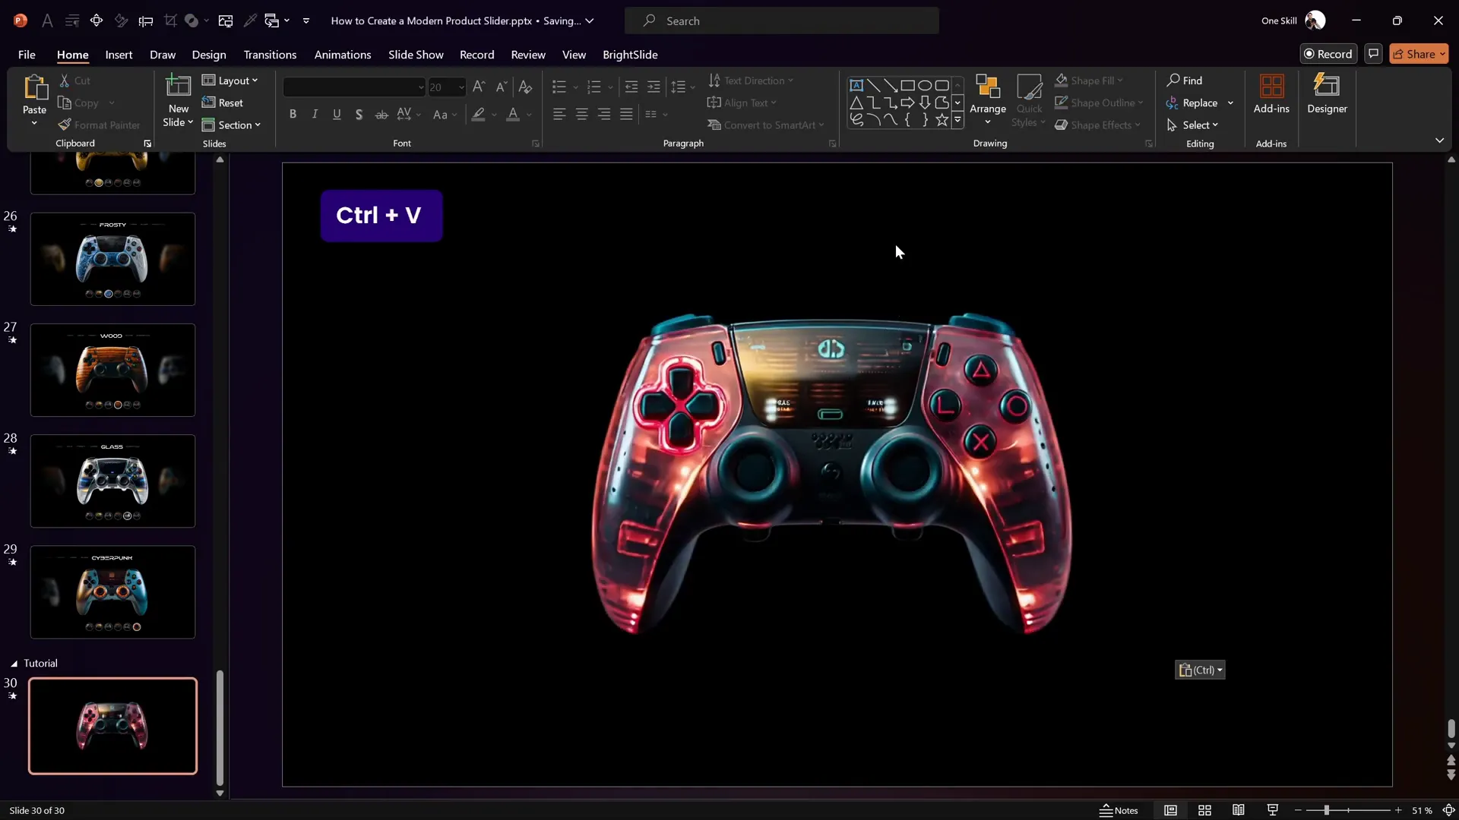
Task: Collapse the Tutorial section
Action: pos(14,664)
